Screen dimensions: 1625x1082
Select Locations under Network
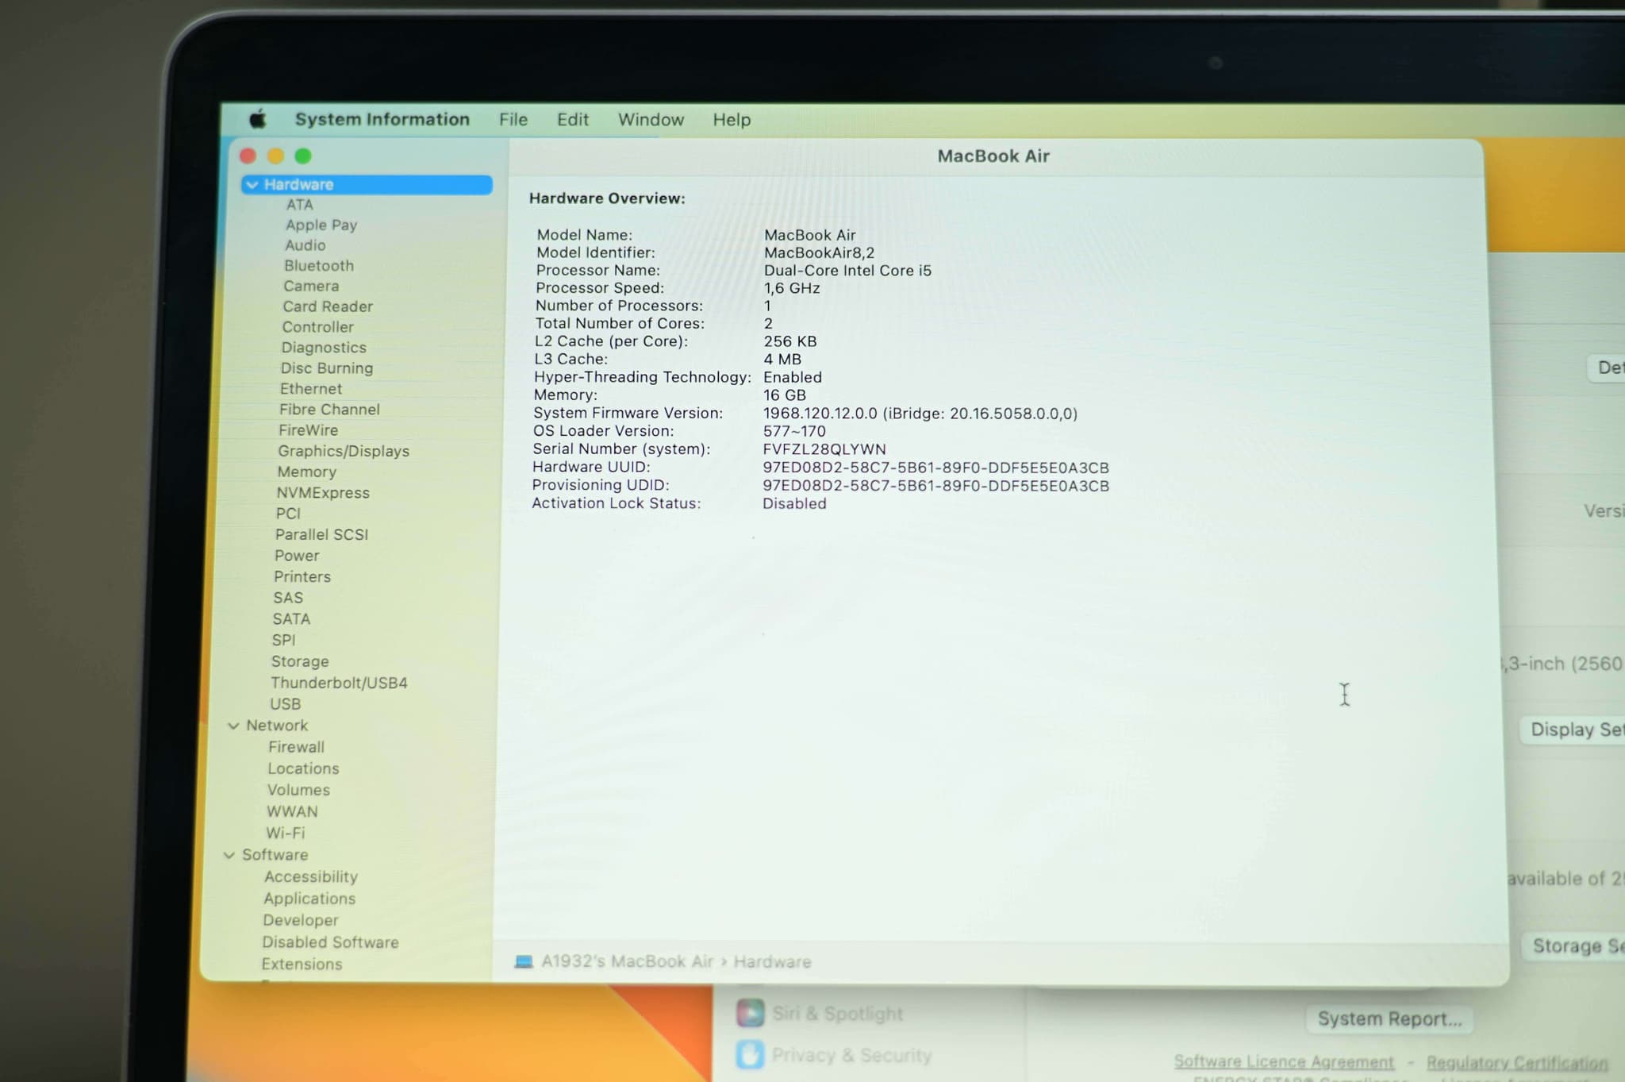(x=303, y=768)
